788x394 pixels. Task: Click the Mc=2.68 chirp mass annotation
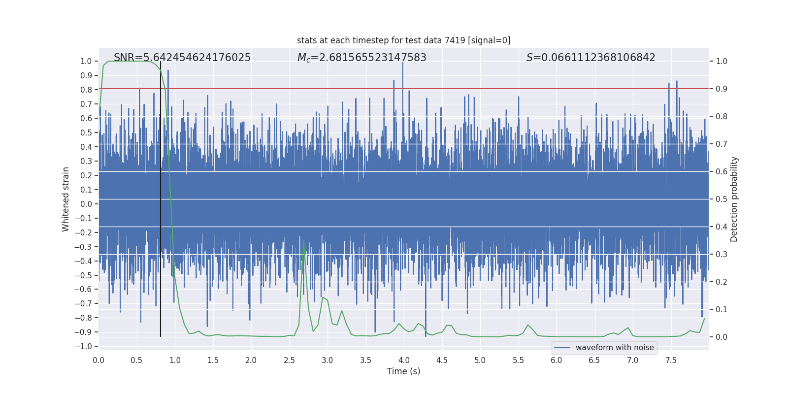pyautogui.click(x=361, y=58)
